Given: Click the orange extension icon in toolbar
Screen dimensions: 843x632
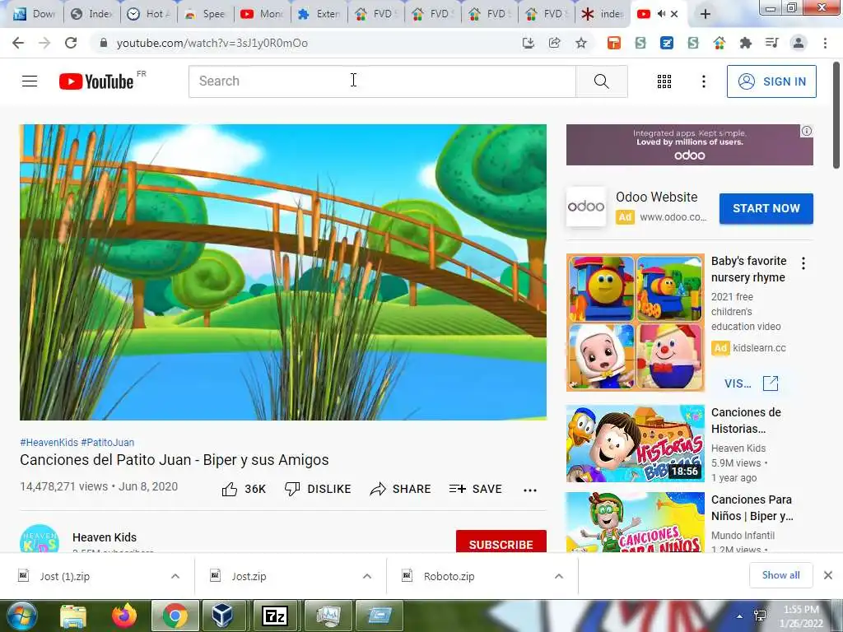Looking at the screenshot, I should [x=614, y=43].
